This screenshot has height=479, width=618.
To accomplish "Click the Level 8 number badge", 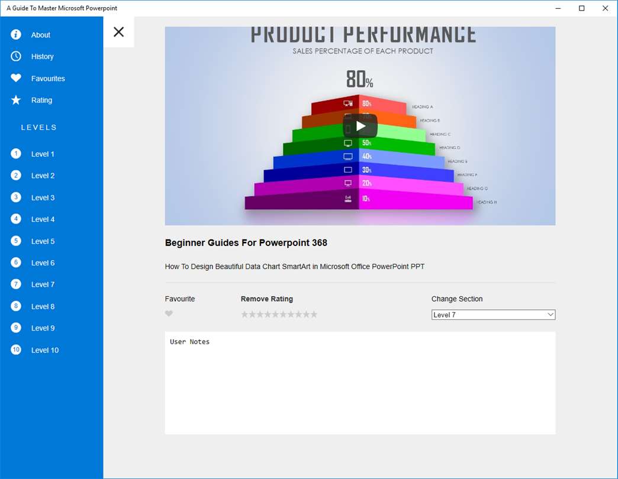I will [x=16, y=306].
